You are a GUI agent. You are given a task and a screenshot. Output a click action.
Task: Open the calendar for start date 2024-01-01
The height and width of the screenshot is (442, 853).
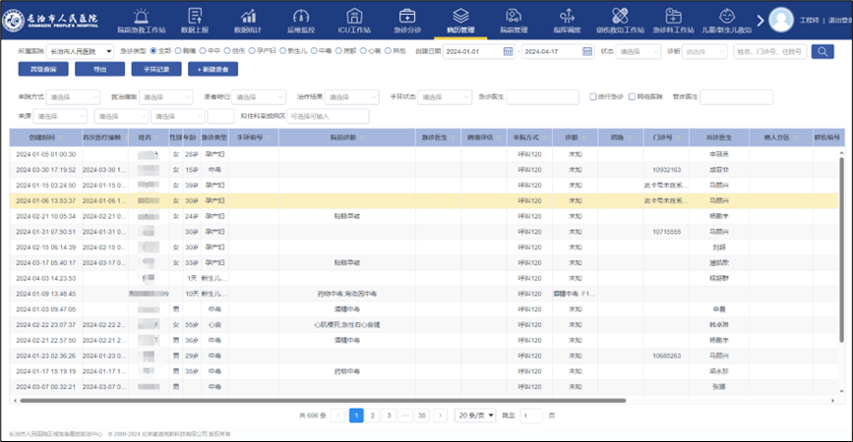pyautogui.click(x=508, y=52)
